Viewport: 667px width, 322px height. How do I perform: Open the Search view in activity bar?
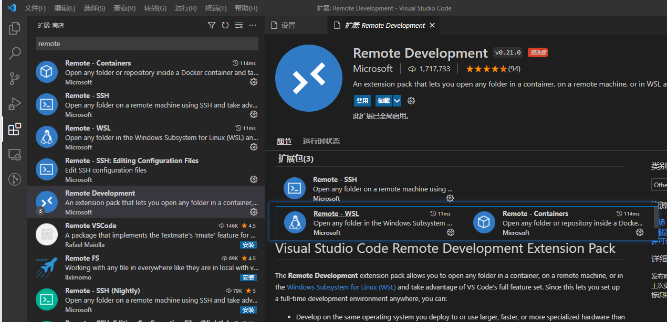(x=15, y=53)
